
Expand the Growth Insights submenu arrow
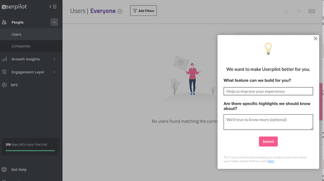(x=54, y=59)
